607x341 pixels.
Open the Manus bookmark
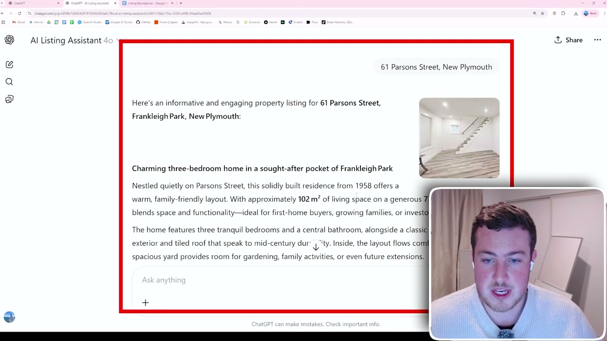pyautogui.click(x=225, y=22)
